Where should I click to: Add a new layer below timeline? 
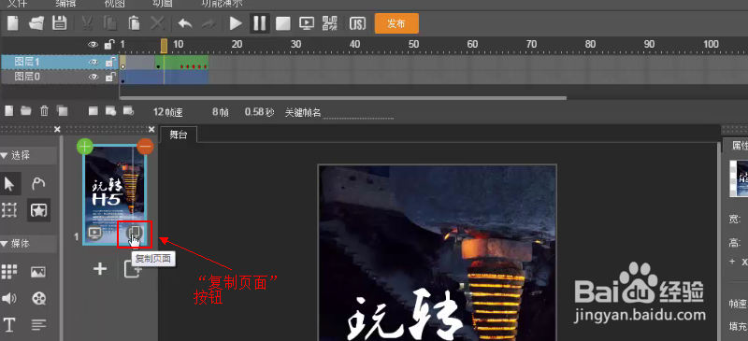tap(8, 111)
